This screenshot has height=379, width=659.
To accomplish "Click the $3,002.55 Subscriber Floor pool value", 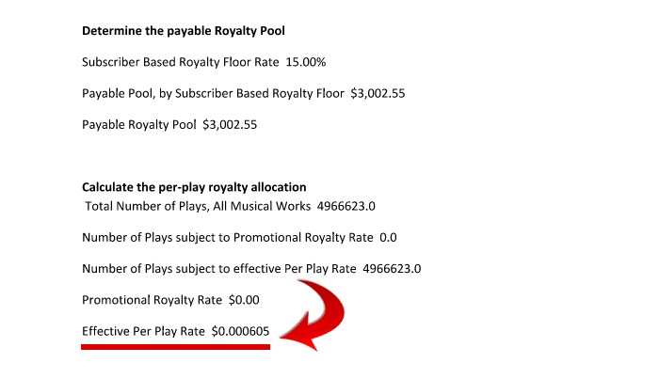I will tap(378, 94).
